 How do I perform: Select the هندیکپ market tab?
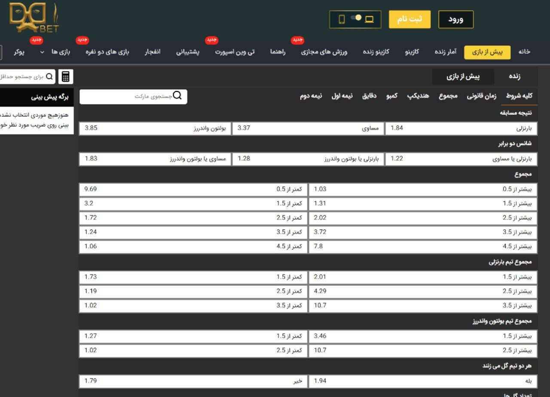(x=418, y=96)
